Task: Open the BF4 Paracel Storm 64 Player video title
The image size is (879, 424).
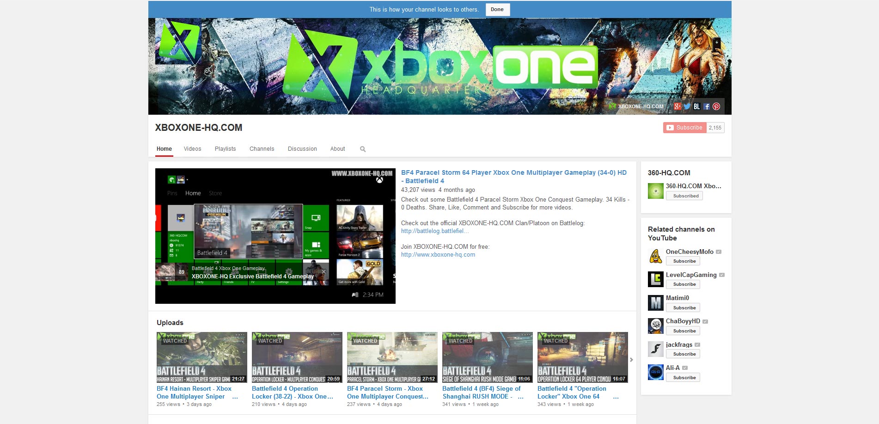Action: (x=514, y=177)
